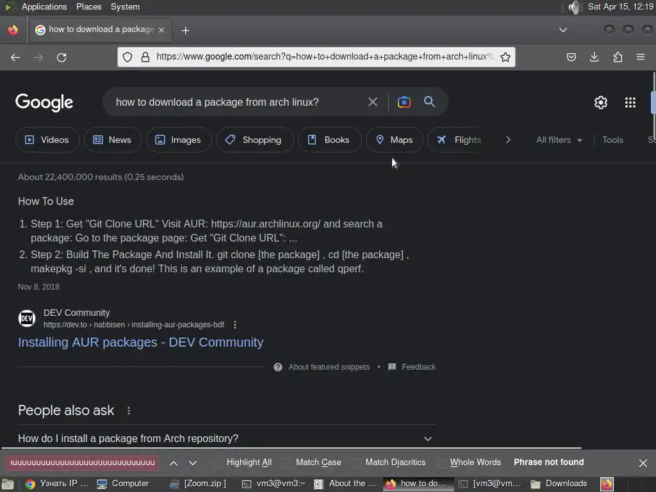The image size is (656, 492).
Task: Open the extensions puzzle icon
Action: pyautogui.click(x=618, y=57)
